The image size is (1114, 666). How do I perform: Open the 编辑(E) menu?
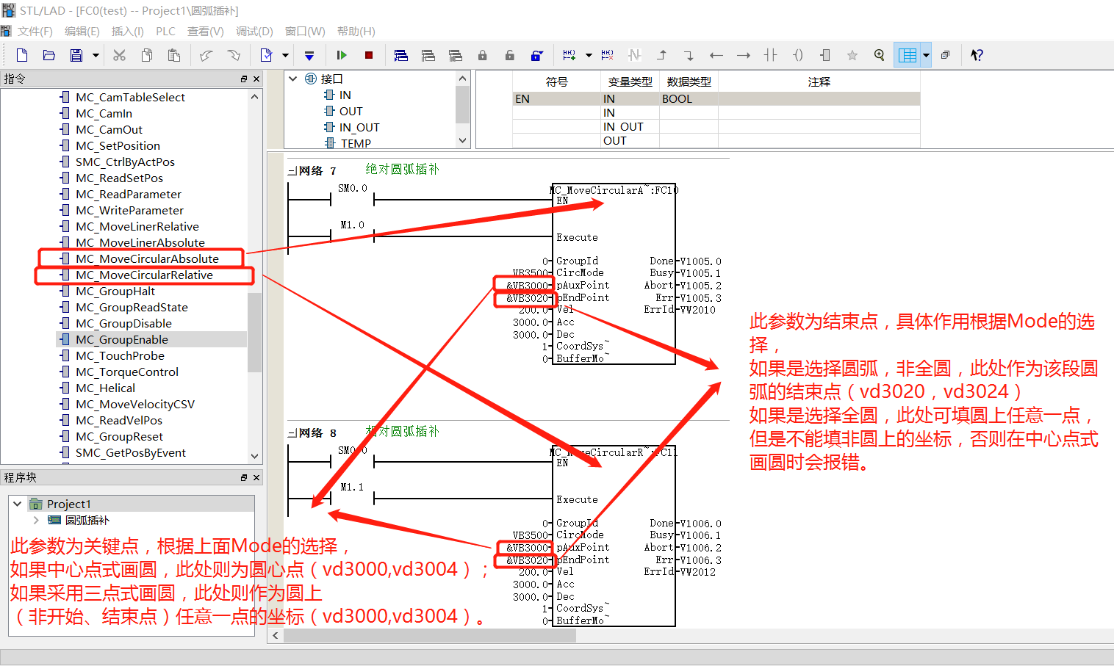coord(82,32)
